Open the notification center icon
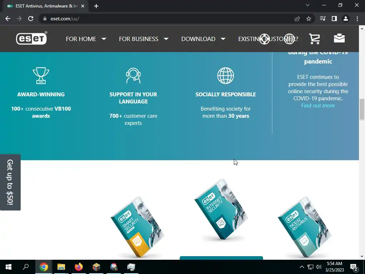The image size is (365, 274). coord(354,267)
